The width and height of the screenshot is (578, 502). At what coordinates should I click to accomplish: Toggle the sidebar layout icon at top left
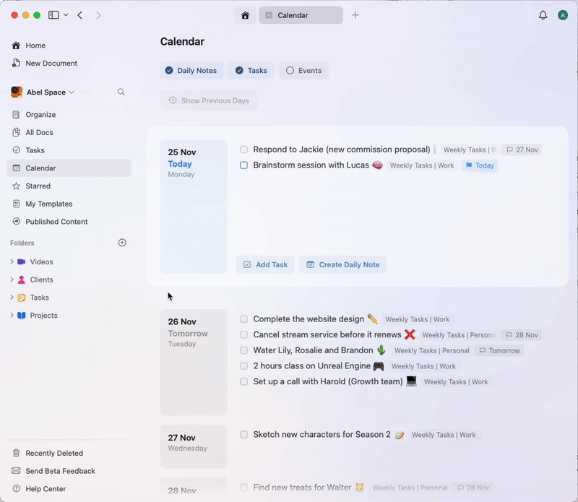(53, 14)
